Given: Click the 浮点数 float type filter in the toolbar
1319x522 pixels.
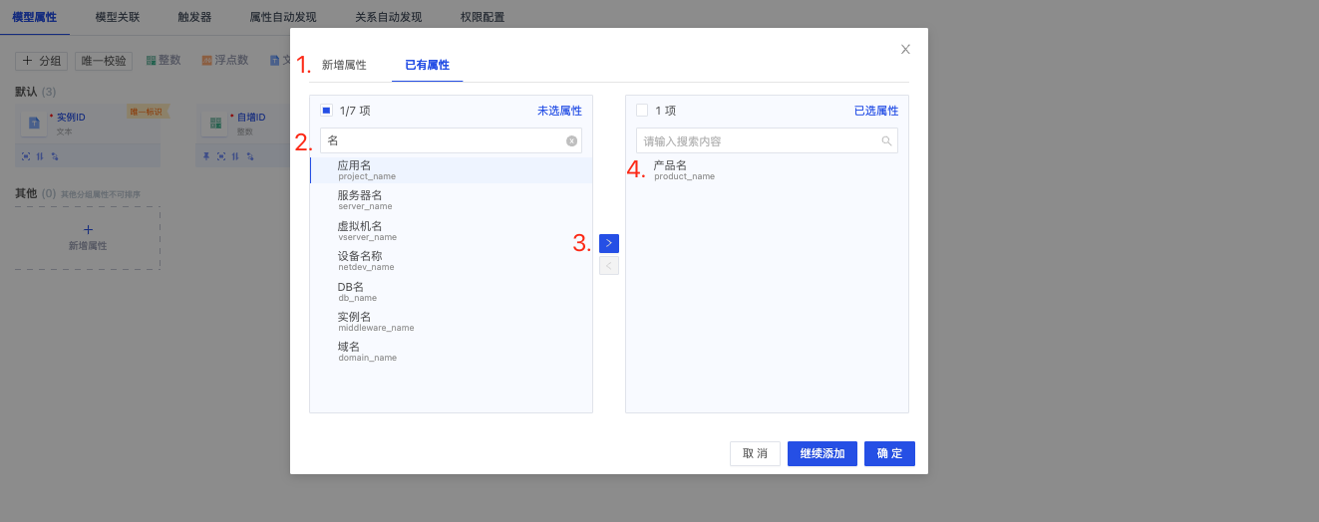Looking at the screenshot, I should coord(225,61).
